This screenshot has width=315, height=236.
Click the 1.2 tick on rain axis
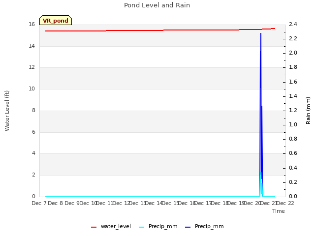click(293, 110)
